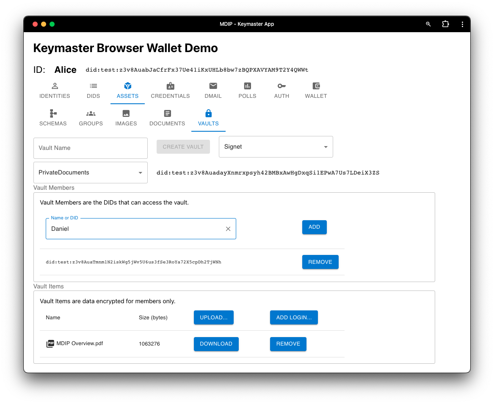This screenshot has width=494, height=404.
Task: Download the MDIP Overview.pdf file
Action: (216, 344)
